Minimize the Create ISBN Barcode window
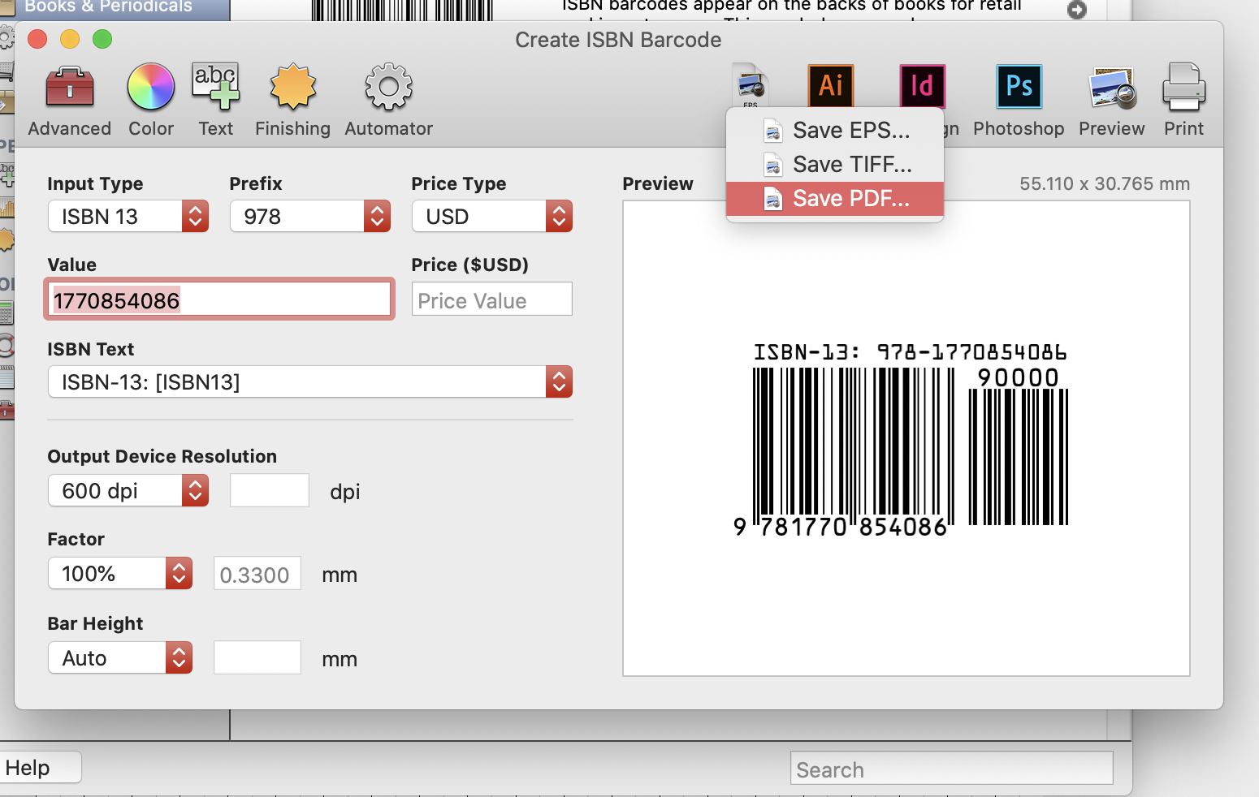Screen dimensions: 1259x797 [70, 39]
